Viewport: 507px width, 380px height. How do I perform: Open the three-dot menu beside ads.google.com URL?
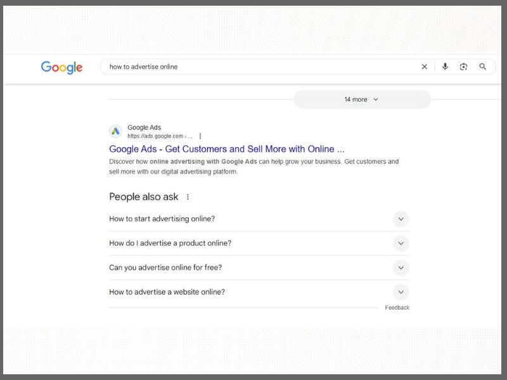point(200,136)
